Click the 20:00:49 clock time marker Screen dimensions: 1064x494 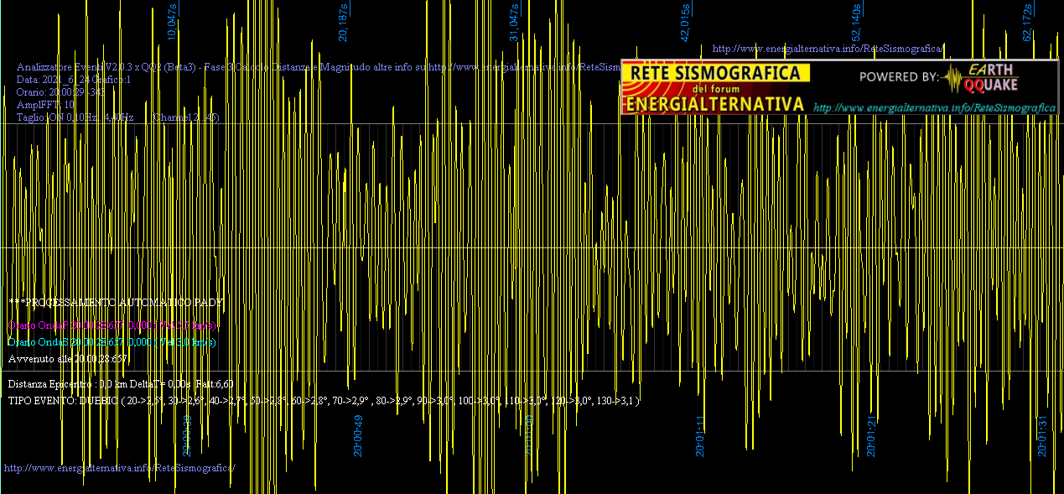(358, 435)
